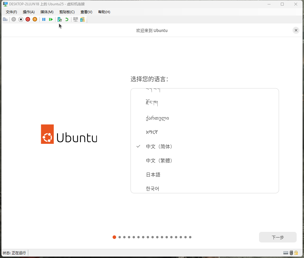This screenshot has height=258, width=304.
Task: Open the 查看(V) menu
Action: tap(86, 12)
